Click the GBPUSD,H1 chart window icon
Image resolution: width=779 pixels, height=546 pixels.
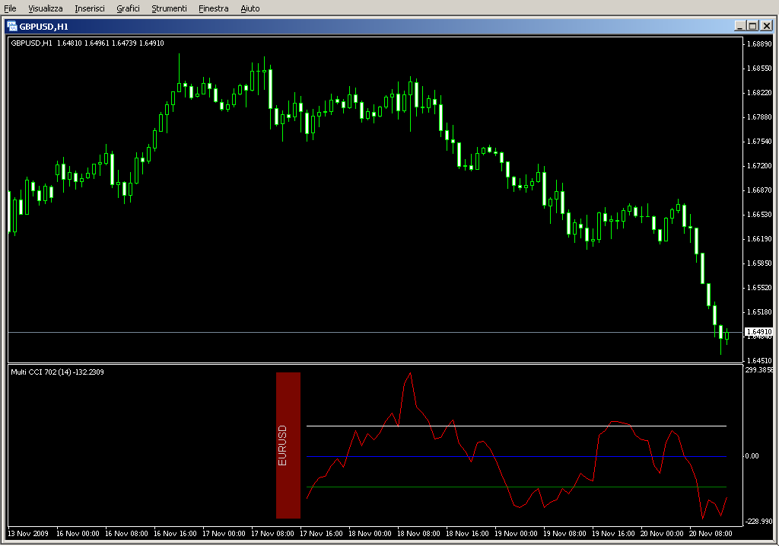point(12,27)
